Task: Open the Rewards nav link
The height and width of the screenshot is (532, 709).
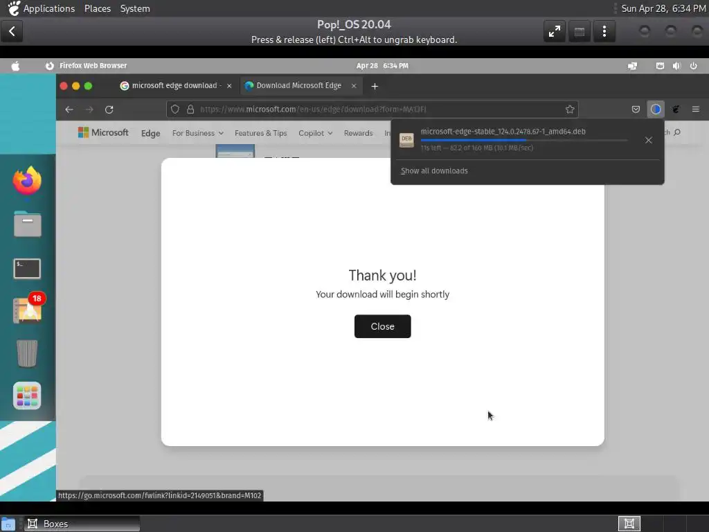Action: (358, 133)
